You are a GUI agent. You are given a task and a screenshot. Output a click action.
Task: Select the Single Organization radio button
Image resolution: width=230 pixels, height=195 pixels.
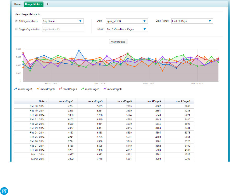16,29
